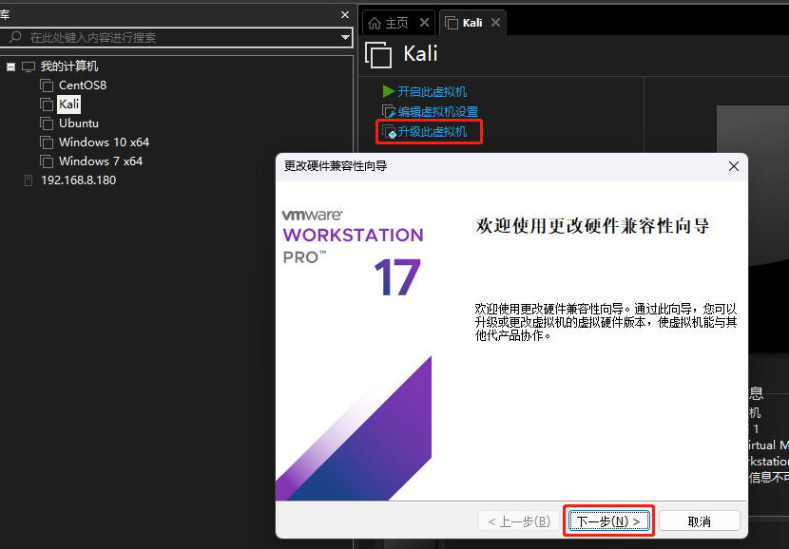Screen dimensions: 789x549
Task: Select Ubuntu in the library
Action: coord(79,123)
